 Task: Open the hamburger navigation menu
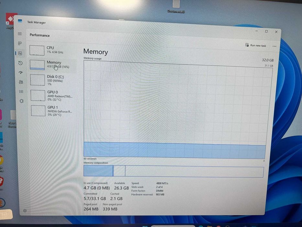click(x=20, y=34)
